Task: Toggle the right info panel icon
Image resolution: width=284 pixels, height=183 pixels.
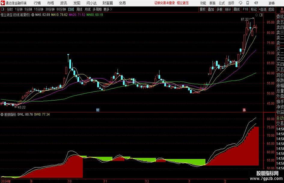Action: 261,15
